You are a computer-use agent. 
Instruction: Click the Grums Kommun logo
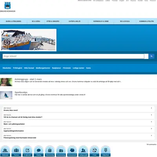point(7,7)
